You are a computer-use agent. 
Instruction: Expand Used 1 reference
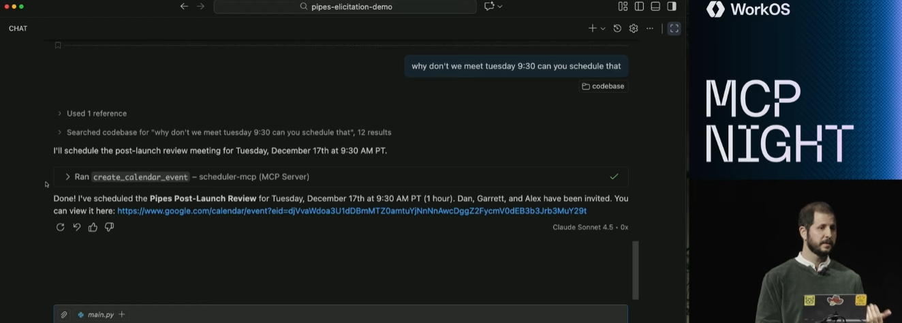pos(92,113)
